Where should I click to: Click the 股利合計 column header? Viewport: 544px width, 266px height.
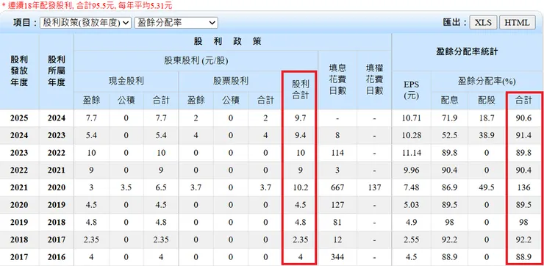pos(301,90)
